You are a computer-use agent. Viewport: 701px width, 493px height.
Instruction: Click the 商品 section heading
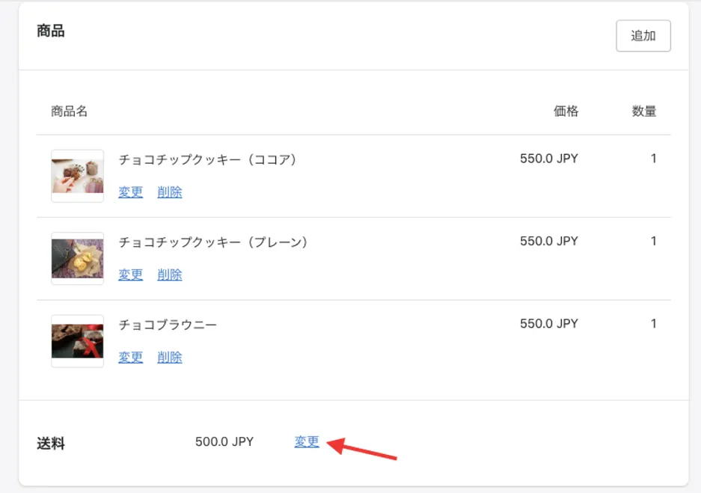(51, 31)
